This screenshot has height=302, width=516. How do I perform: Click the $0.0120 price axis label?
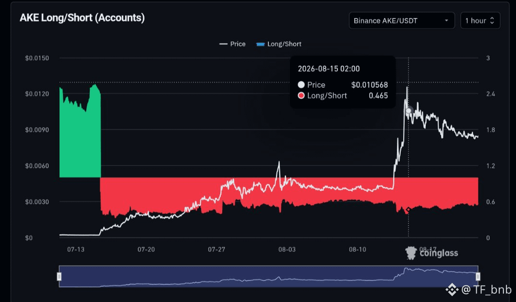(37, 94)
